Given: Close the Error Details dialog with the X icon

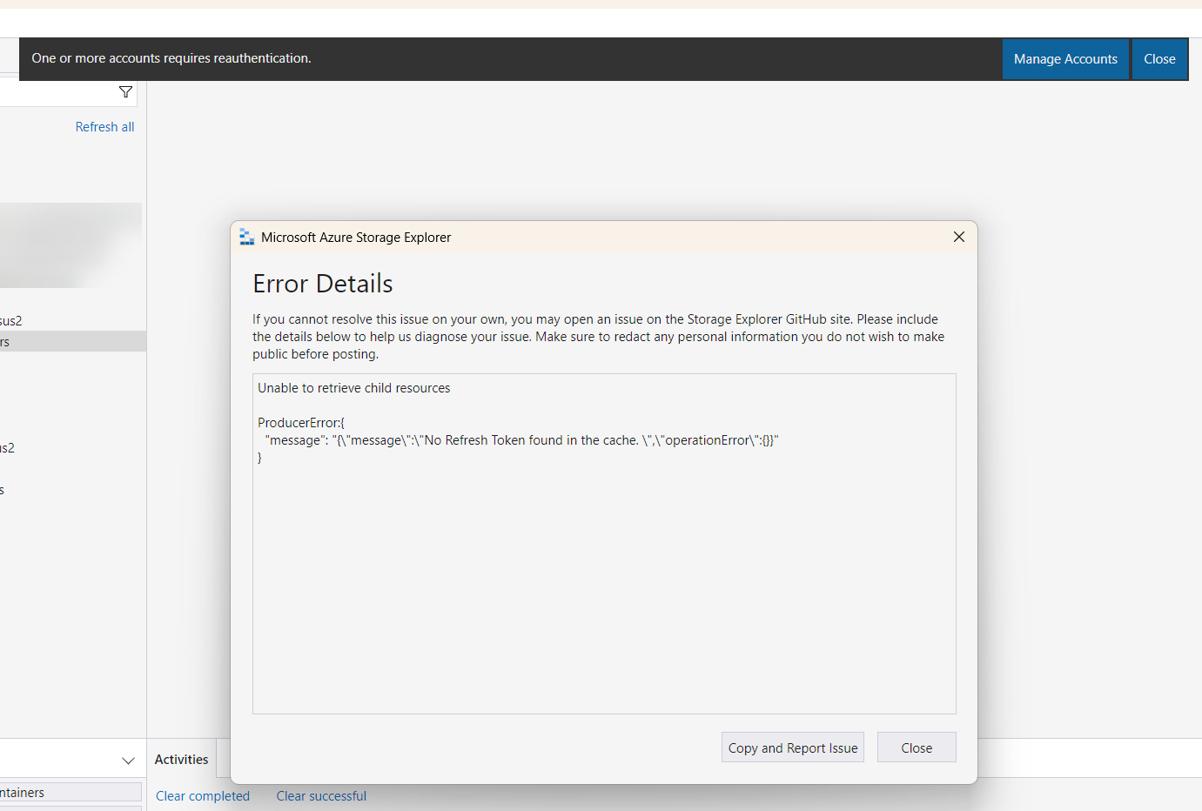Looking at the screenshot, I should pyautogui.click(x=958, y=237).
